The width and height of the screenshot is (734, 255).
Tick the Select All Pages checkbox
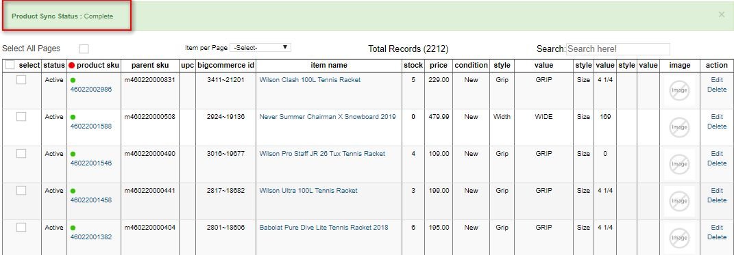pyautogui.click(x=84, y=49)
